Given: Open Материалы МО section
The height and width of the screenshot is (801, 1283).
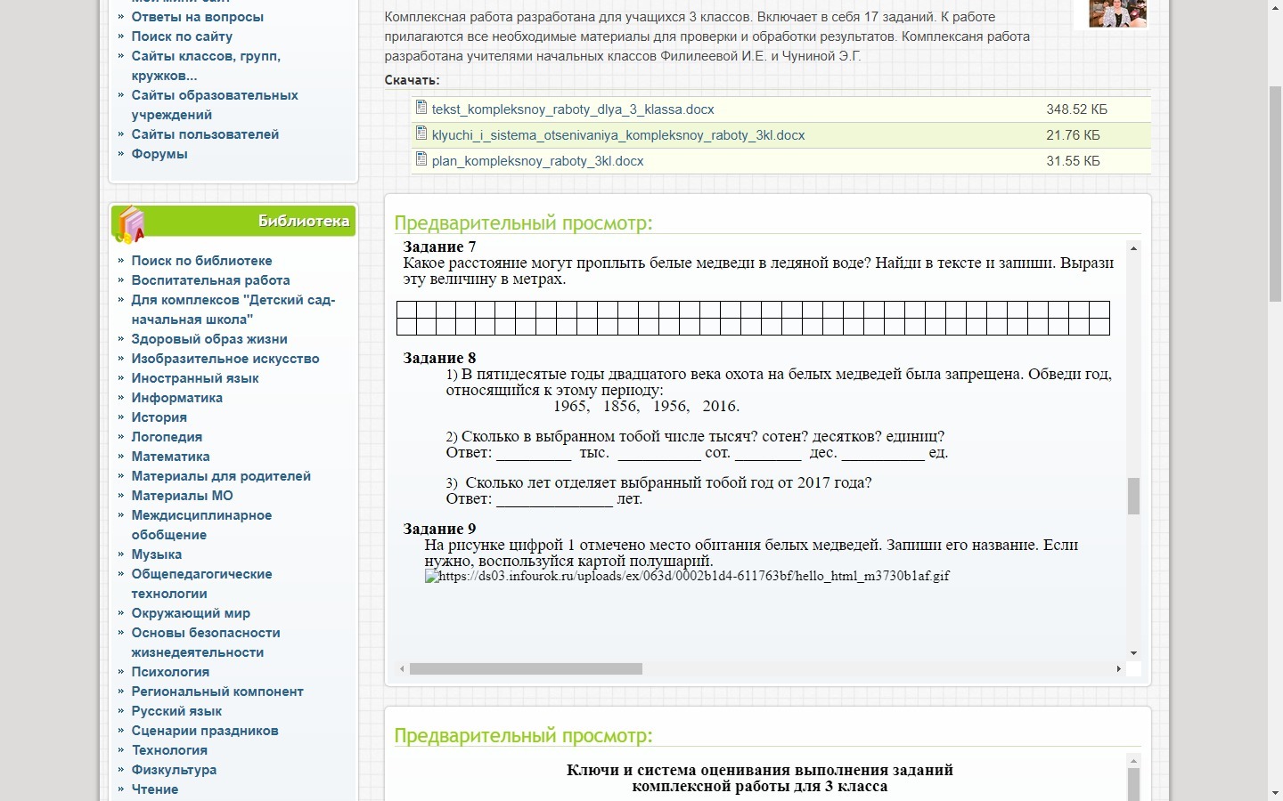Looking at the screenshot, I should 183,496.
